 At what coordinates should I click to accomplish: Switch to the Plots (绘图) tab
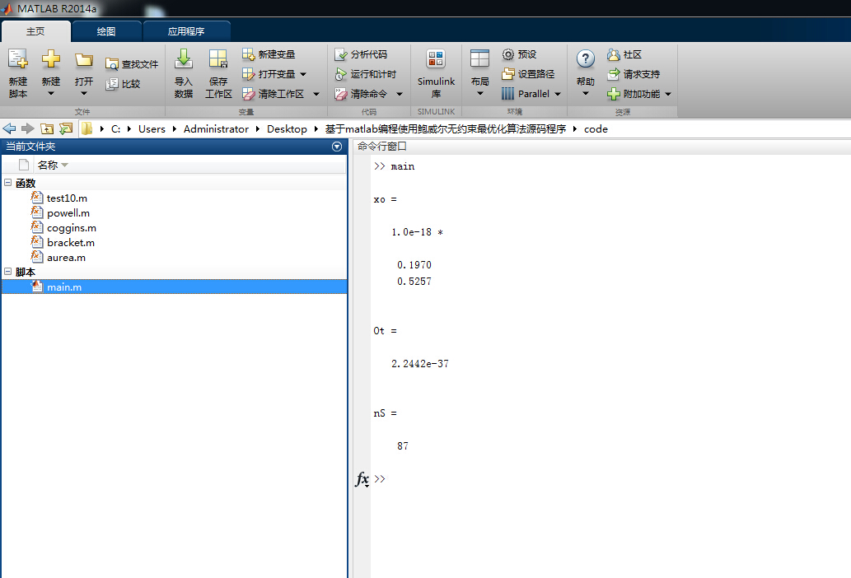106,31
